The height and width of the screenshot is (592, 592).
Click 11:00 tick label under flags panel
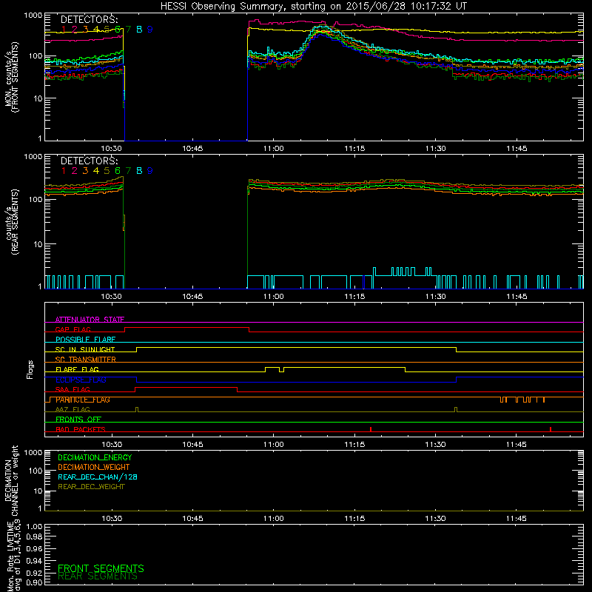(273, 445)
